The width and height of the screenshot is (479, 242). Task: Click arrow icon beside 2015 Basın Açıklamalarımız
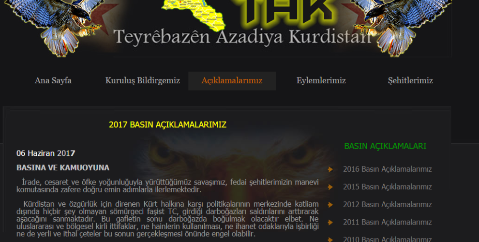330,187
